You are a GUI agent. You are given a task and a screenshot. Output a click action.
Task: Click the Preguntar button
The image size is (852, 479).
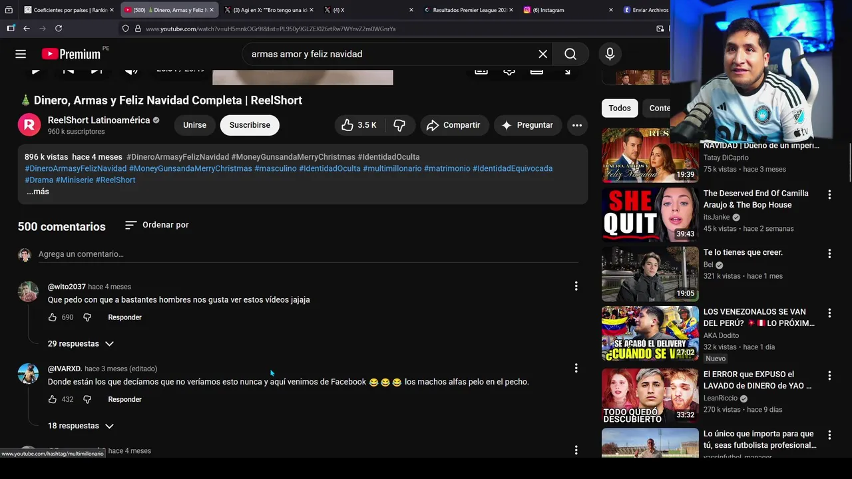click(x=527, y=125)
